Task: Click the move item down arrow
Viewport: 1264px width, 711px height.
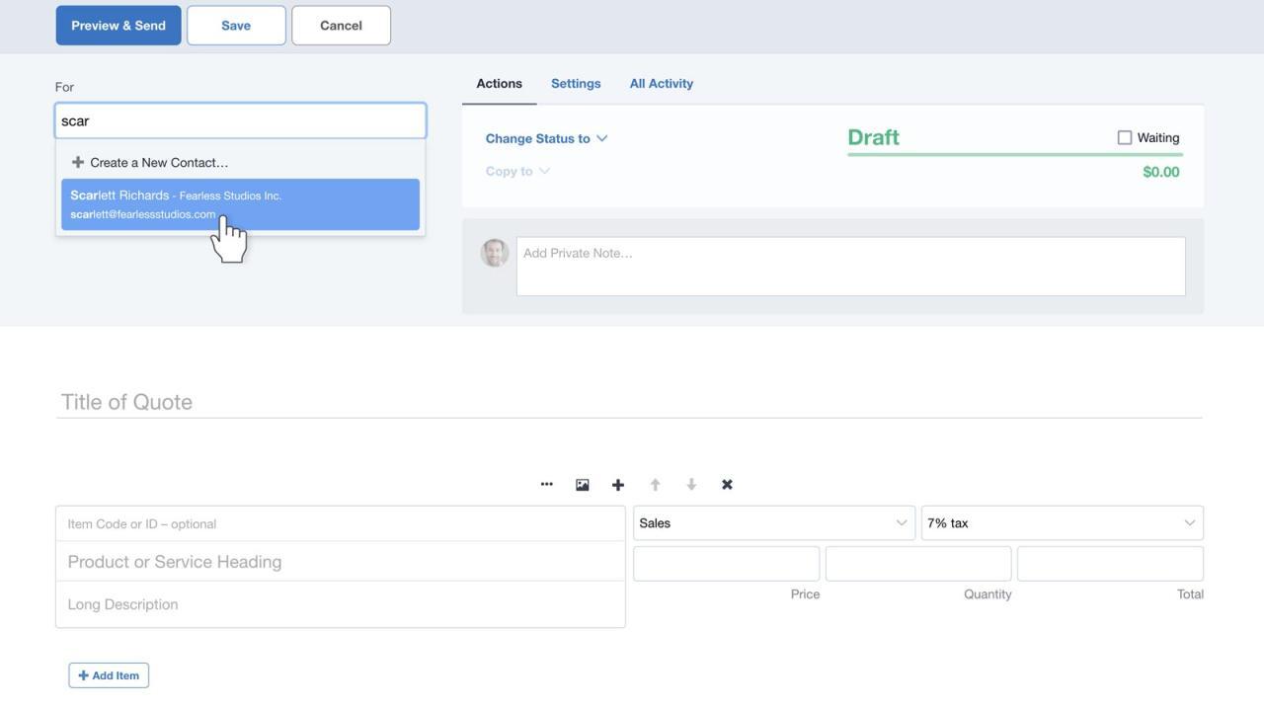Action: point(691,485)
